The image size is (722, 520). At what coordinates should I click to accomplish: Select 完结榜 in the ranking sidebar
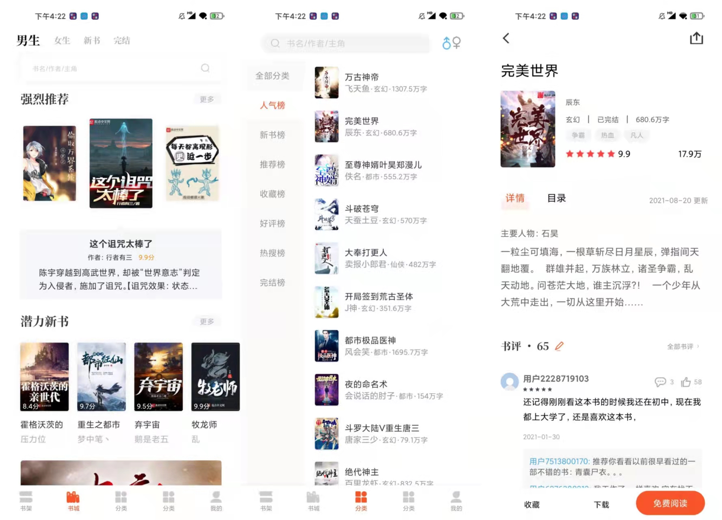pos(272,282)
